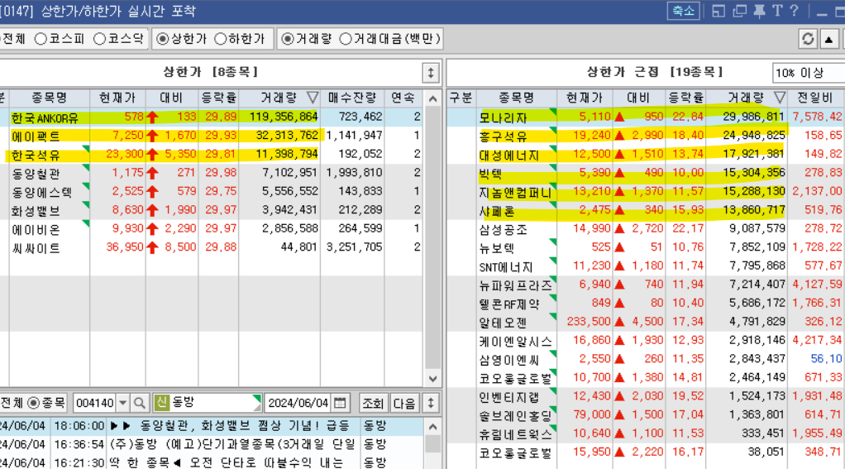The height and width of the screenshot is (469, 845).
Task: Click the 전일비 column header in right table
Action: click(x=815, y=98)
